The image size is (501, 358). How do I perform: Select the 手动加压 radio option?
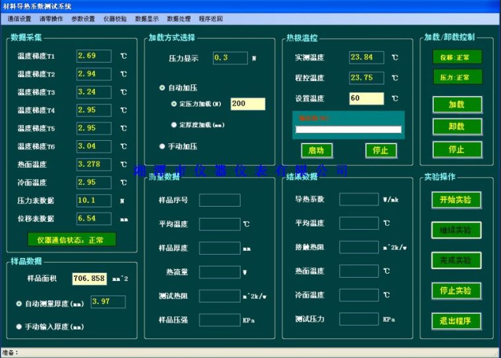[163, 146]
